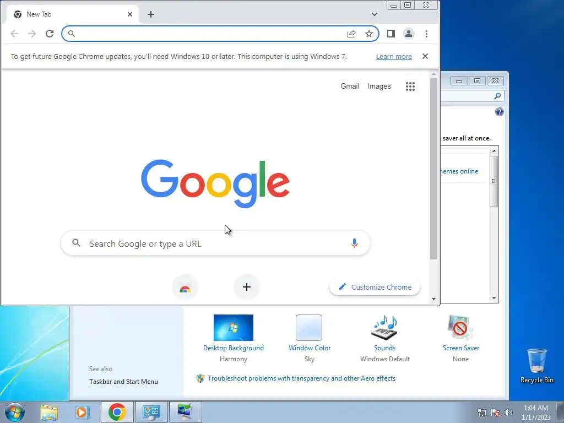Open the Google apps grid
564x423 pixels.
[x=410, y=86]
